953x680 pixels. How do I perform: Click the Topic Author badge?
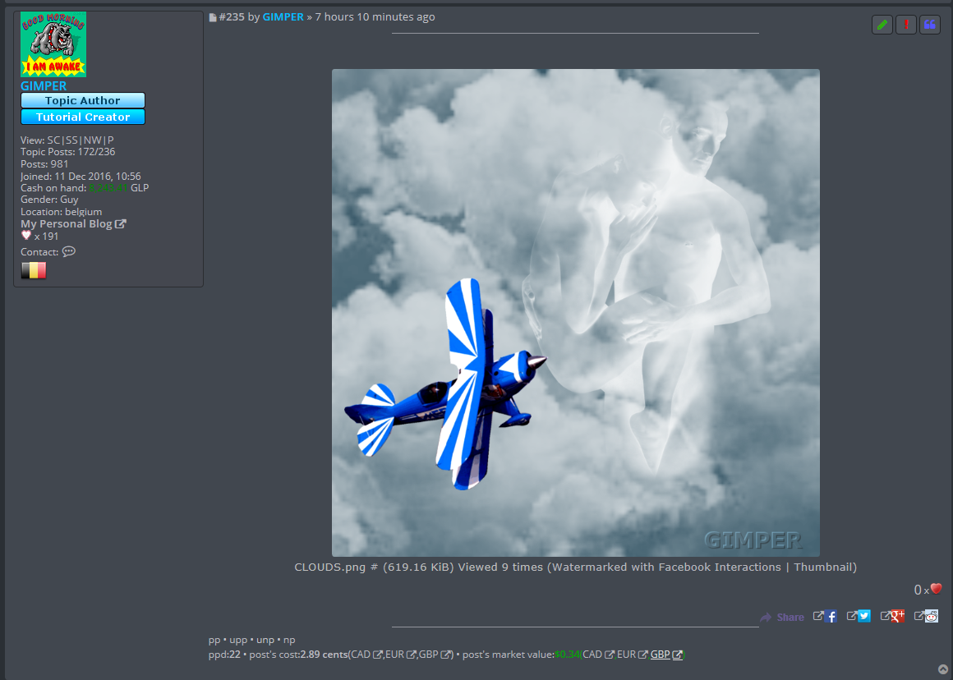pos(83,100)
